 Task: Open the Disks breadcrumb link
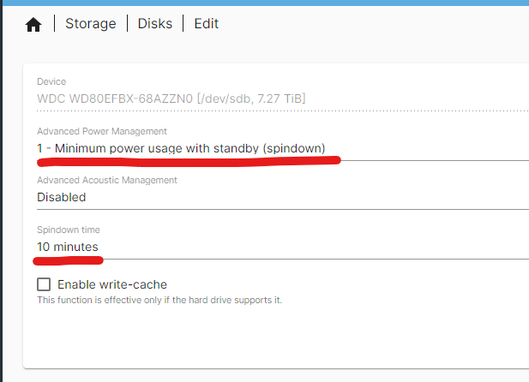pyautogui.click(x=155, y=24)
